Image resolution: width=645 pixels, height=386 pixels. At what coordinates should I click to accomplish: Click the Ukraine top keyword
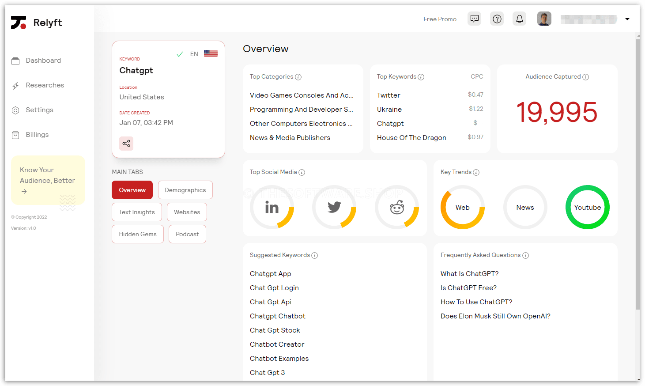pyautogui.click(x=389, y=110)
